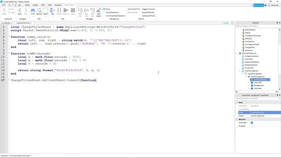Collapse the Data properties section
This screenshot has width=281, height=158.
pos(237,102)
